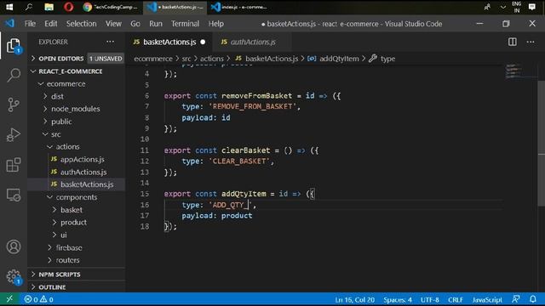Open Windows action center notification icon
The image size is (545, 306).
pos(531,7)
